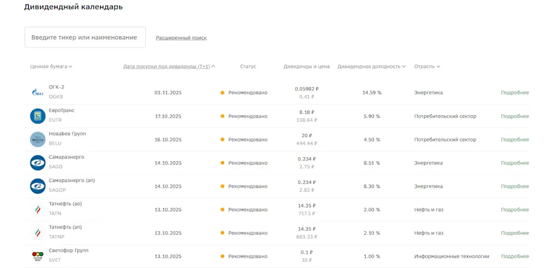Open Подробнее for the ЕвроТранс row

515,116
